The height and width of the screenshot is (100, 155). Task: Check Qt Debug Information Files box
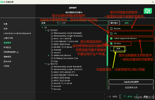click(52, 58)
